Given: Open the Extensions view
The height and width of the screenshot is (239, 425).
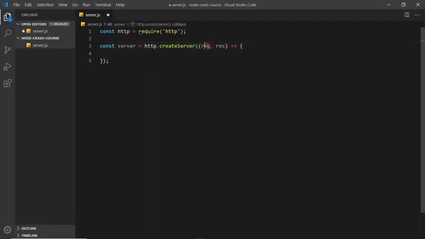Looking at the screenshot, I should (x=7, y=83).
